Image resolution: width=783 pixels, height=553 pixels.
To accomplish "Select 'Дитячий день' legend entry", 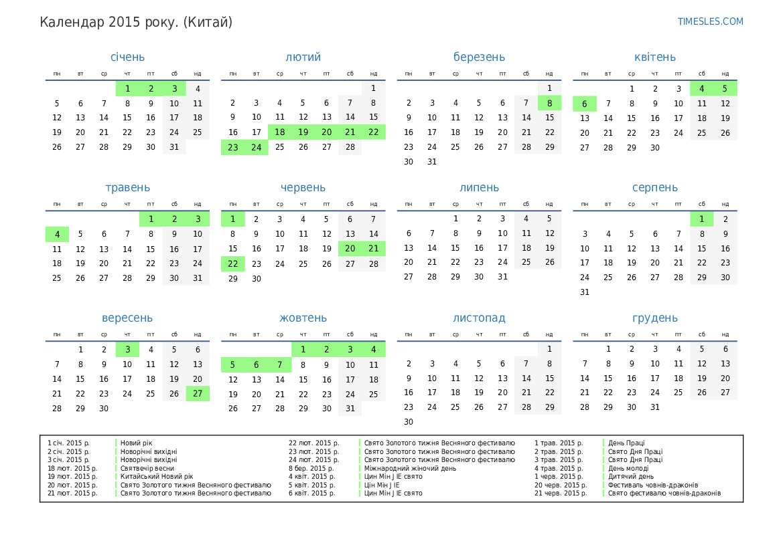I will click(630, 477).
